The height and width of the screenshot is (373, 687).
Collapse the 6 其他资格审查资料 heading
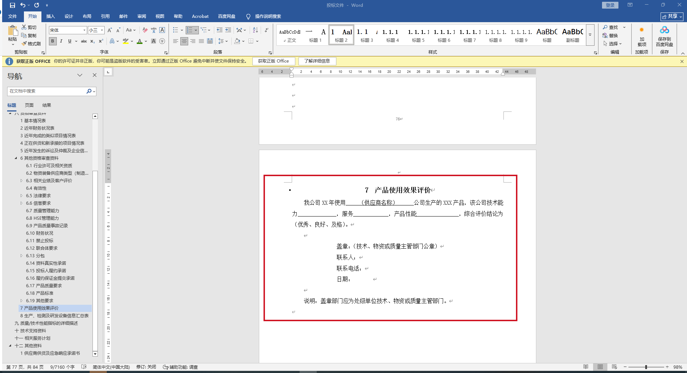tap(16, 158)
